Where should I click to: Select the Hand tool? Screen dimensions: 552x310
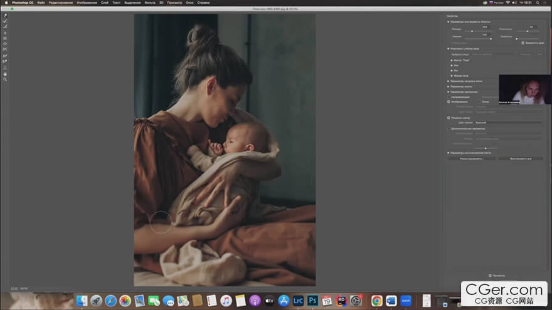pos(5,73)
